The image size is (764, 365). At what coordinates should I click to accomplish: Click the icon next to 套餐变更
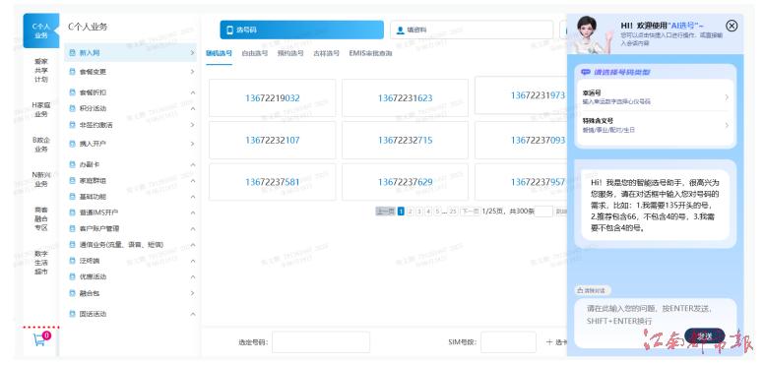[73, 72]
